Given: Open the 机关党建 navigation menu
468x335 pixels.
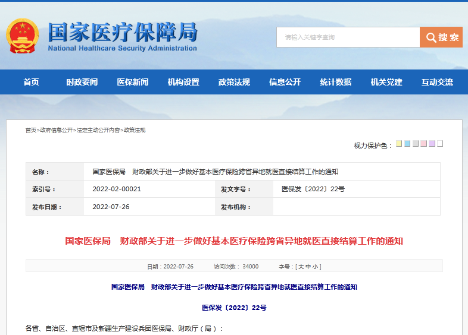Looking at the screenshot, I should tap(386, 82).
